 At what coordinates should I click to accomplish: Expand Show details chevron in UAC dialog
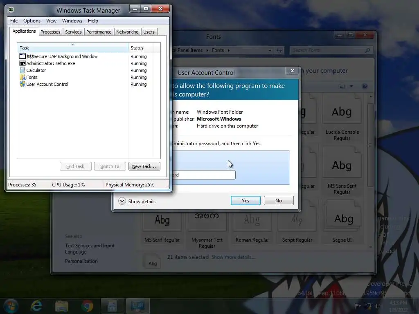click(x=122, y=201)
